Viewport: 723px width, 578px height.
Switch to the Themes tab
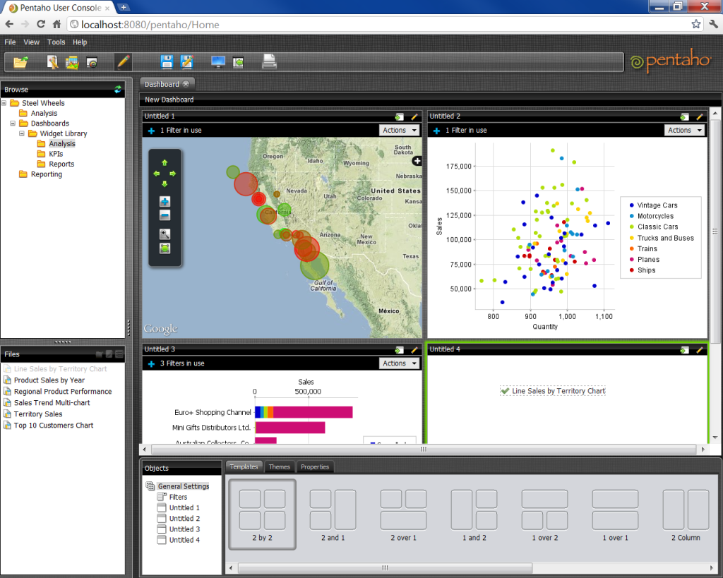[280, 467]
